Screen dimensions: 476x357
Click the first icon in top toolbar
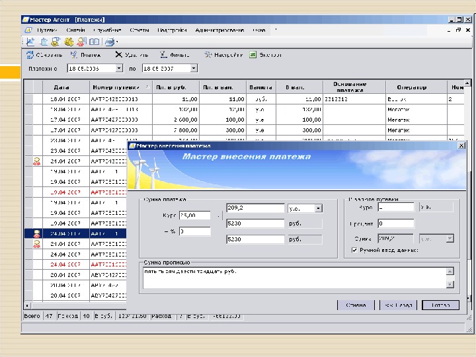30,42
